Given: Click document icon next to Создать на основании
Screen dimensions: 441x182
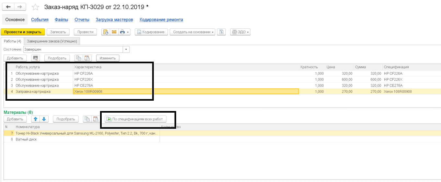Looking at the screenshot, I should (x=221, y=32).
